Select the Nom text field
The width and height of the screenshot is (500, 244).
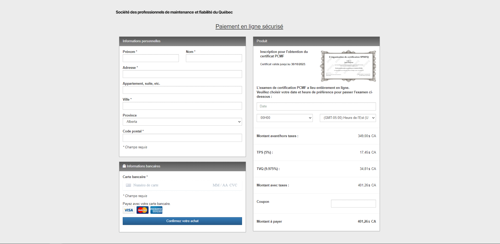[214, 58]
